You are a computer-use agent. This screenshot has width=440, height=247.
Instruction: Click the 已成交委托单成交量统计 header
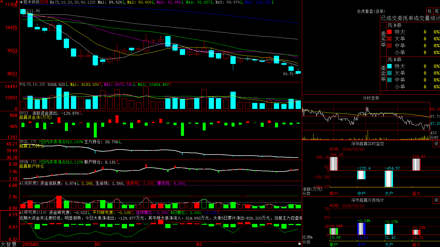pos(410,18)
